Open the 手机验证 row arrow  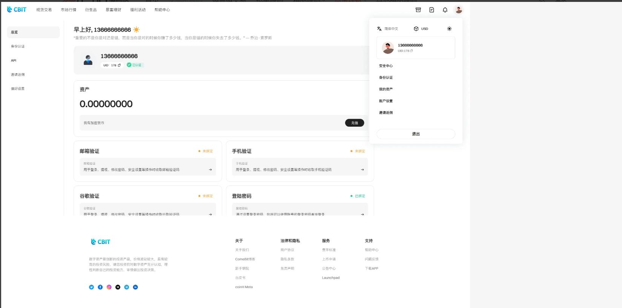click(362, 170)
